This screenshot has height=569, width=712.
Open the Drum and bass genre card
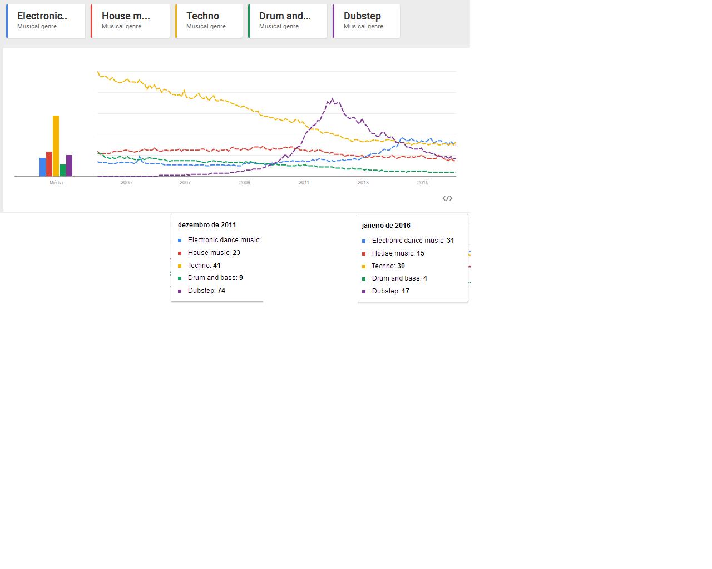[x=288, y=21]
